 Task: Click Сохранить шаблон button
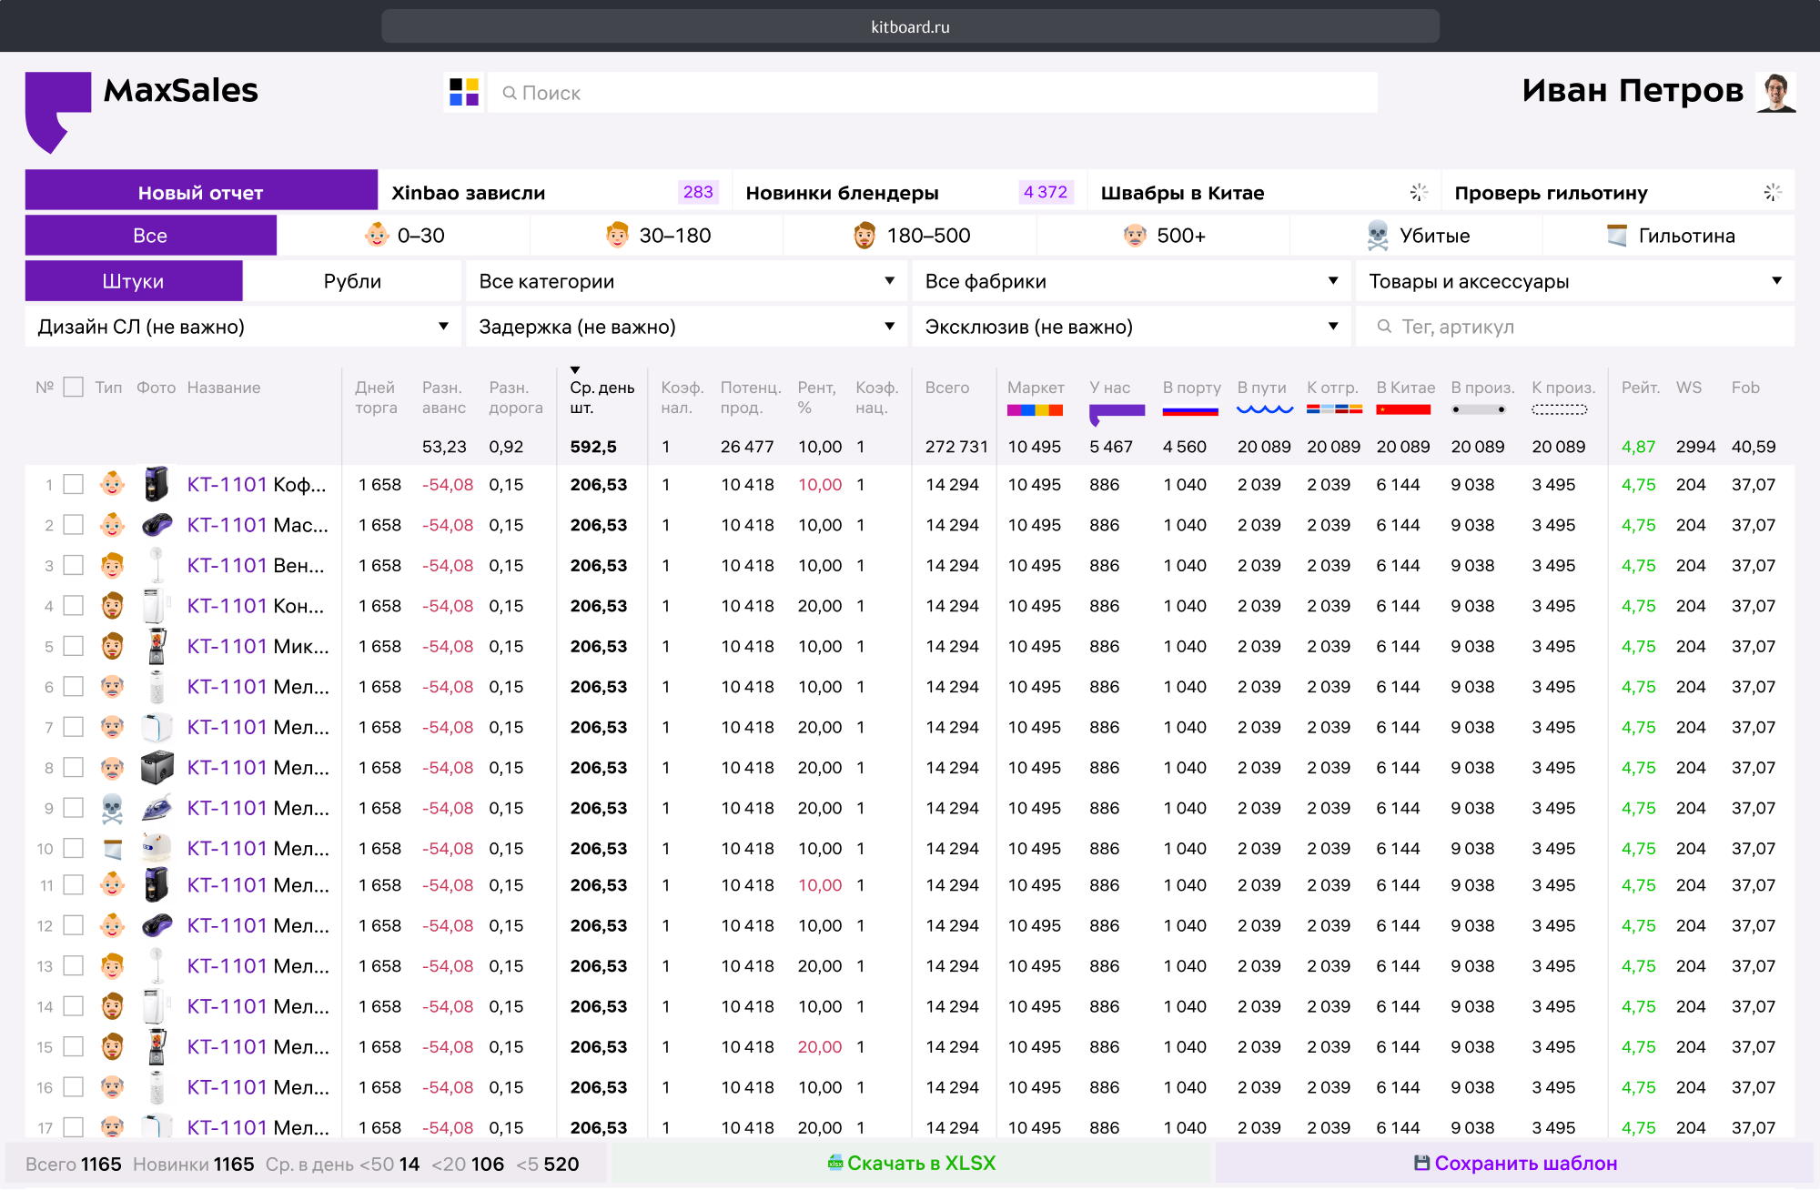(x=1514, y=1163)
